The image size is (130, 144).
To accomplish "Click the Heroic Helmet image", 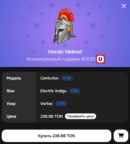I will point(65,26).
